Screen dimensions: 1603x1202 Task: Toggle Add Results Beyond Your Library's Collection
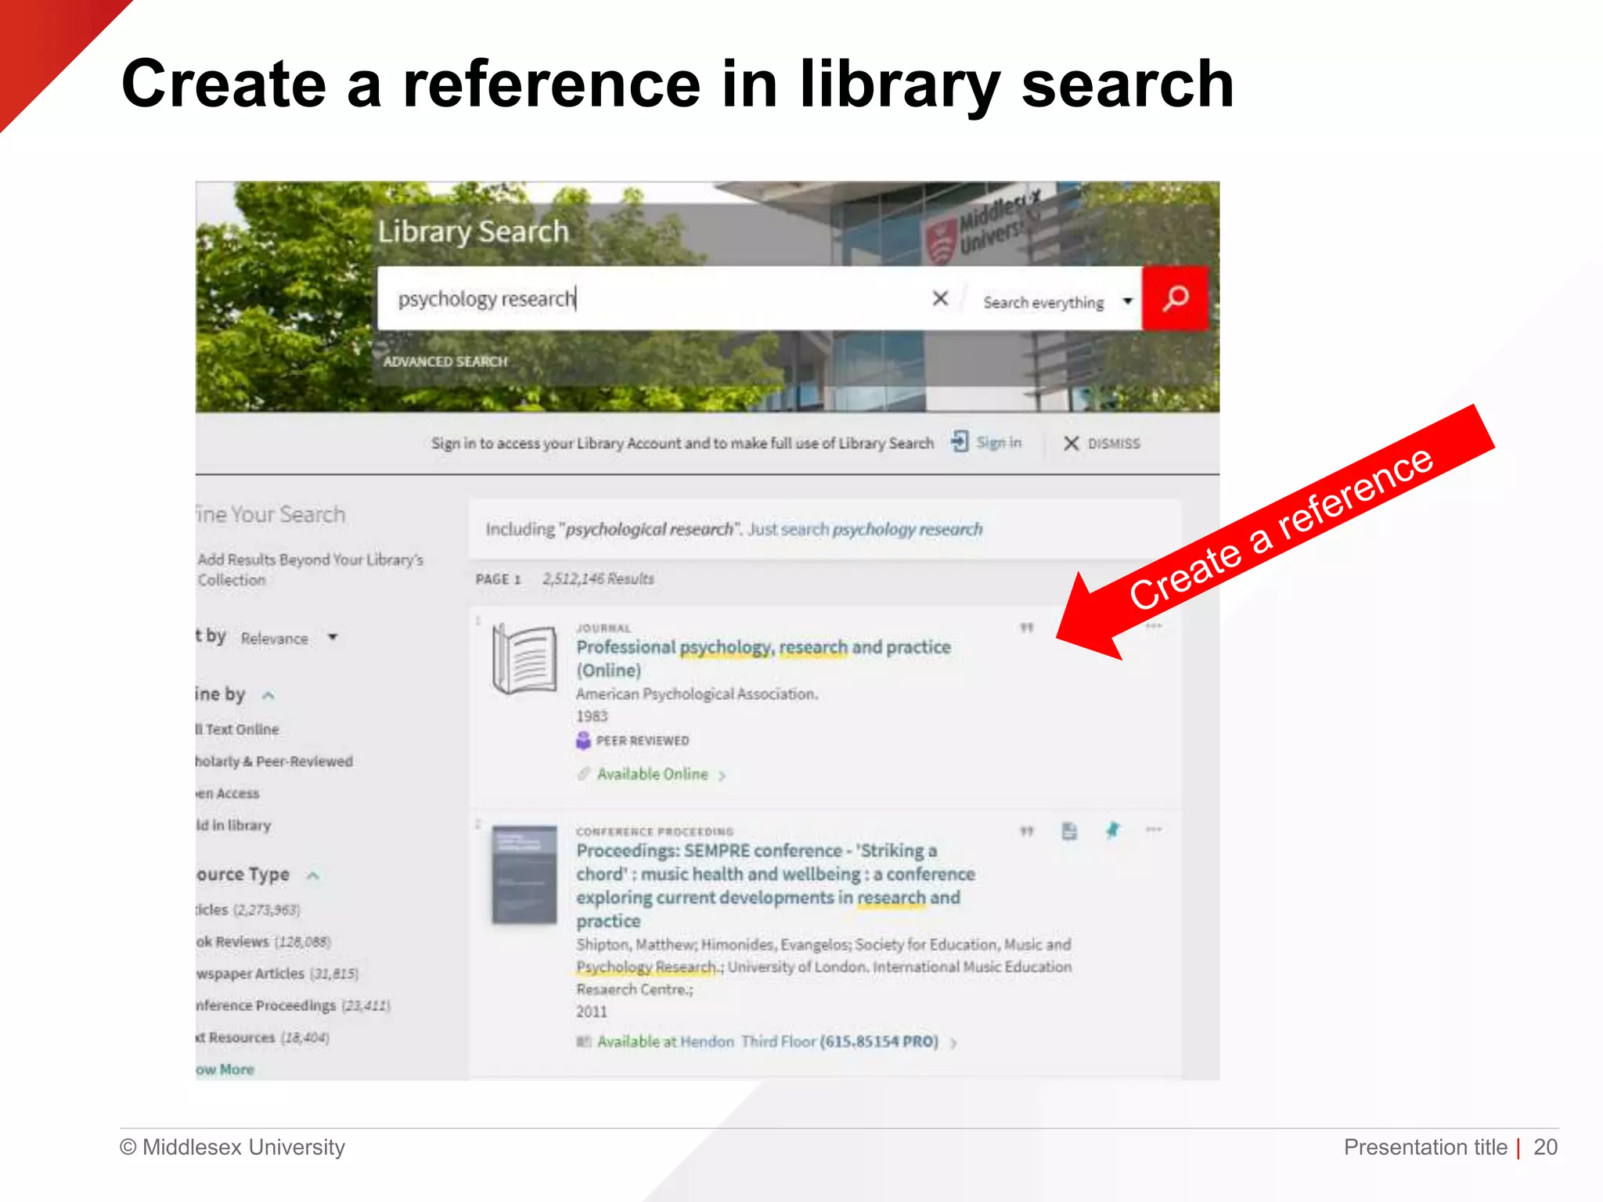click(310, 570)
